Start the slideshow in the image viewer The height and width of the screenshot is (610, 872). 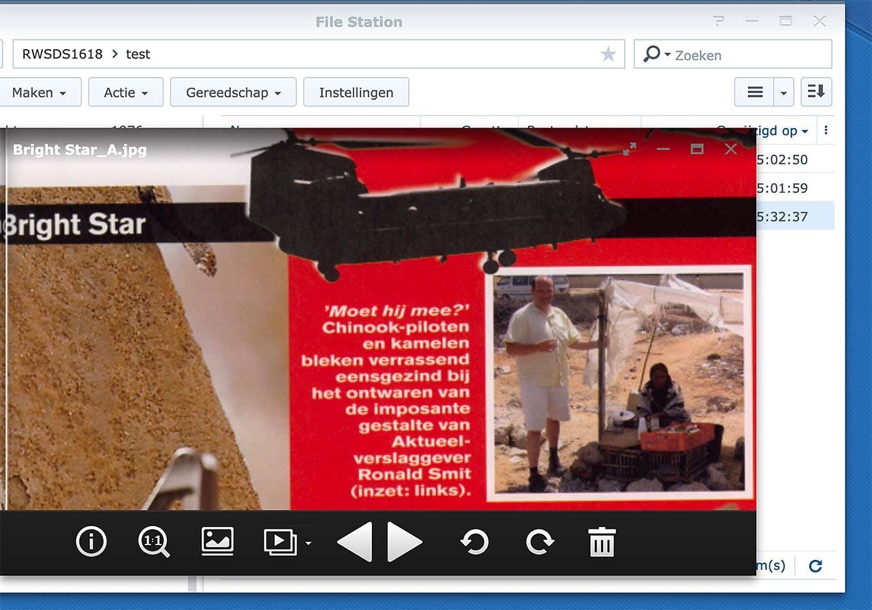tap(280, 542)
